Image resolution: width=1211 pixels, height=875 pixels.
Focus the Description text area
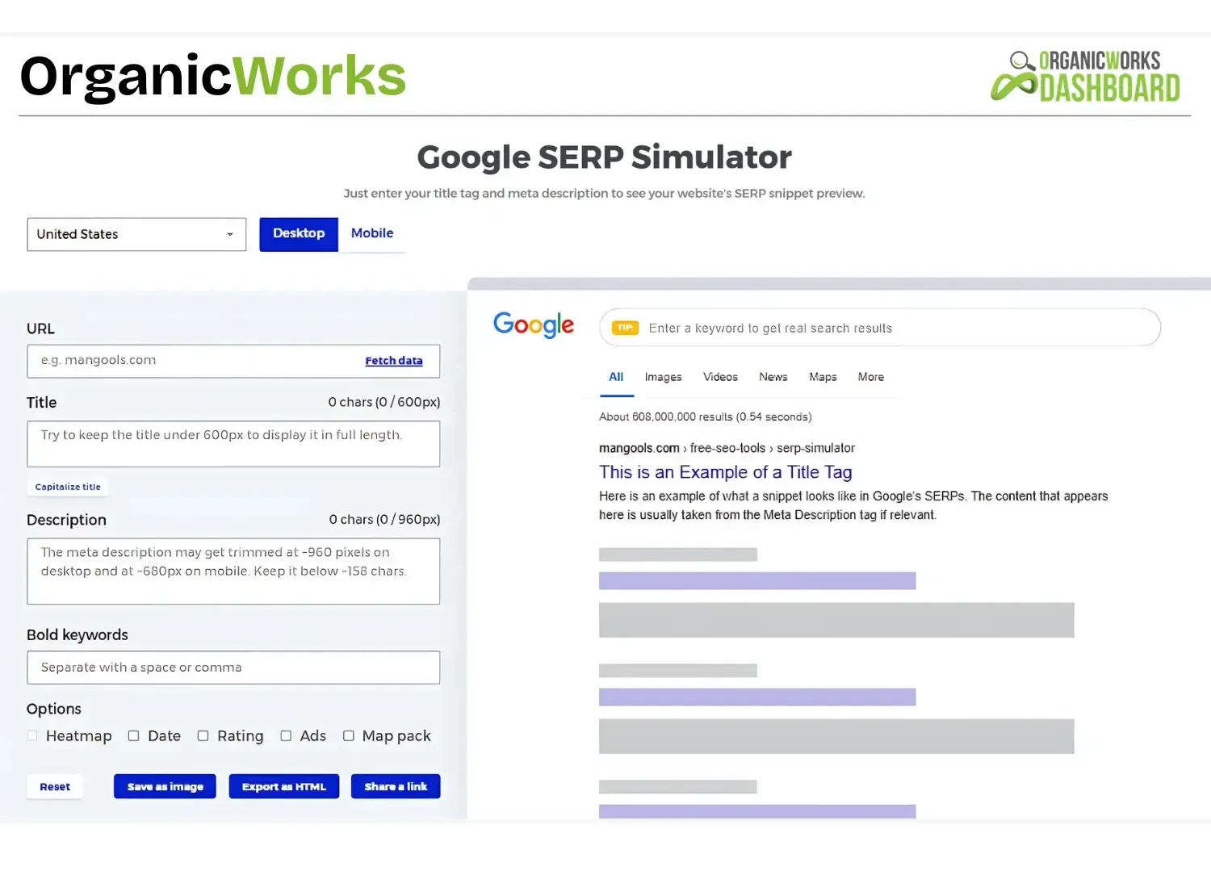coord(233,571)
